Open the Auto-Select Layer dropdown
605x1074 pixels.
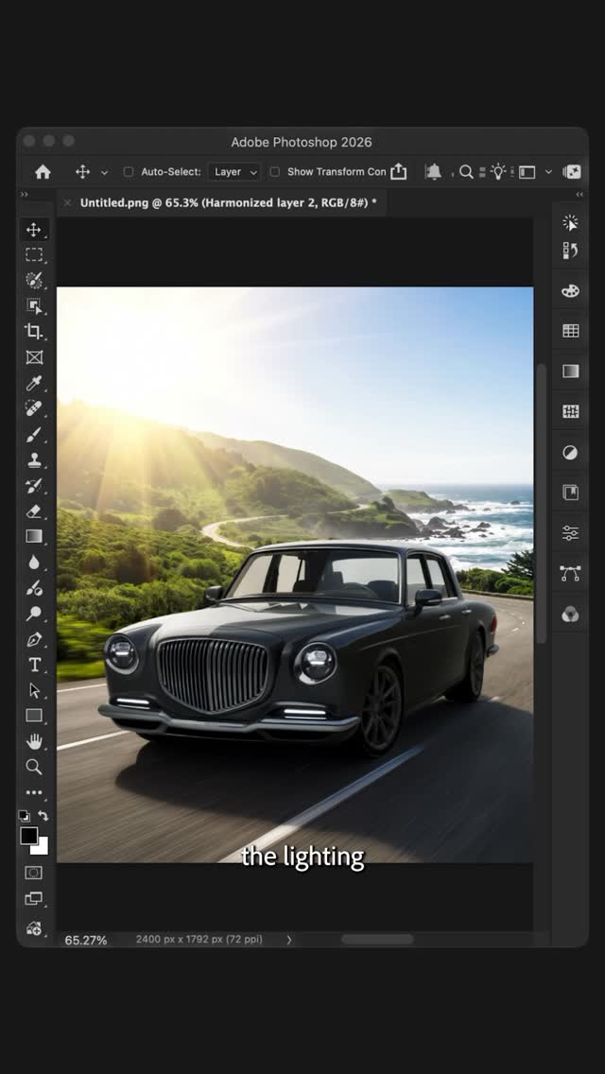point(235,172)
